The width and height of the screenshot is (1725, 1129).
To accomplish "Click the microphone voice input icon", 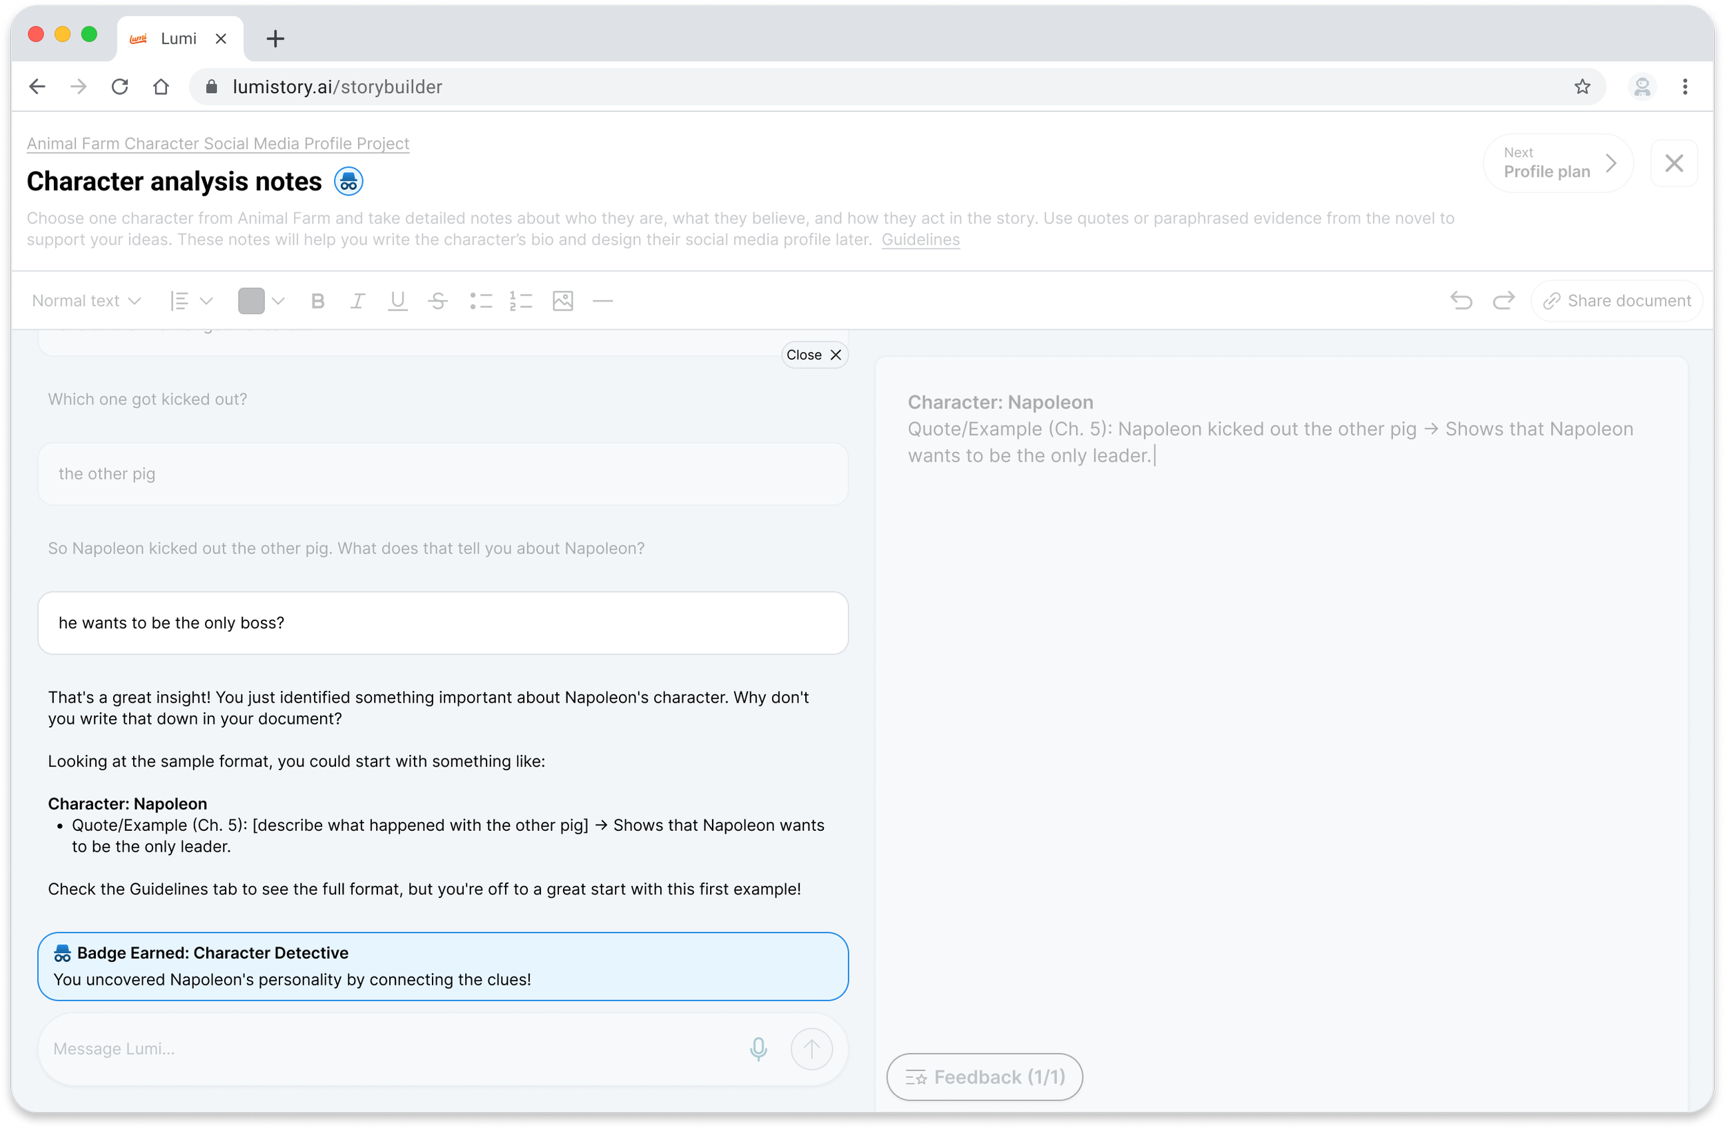I will click(x=758, y=1048).
